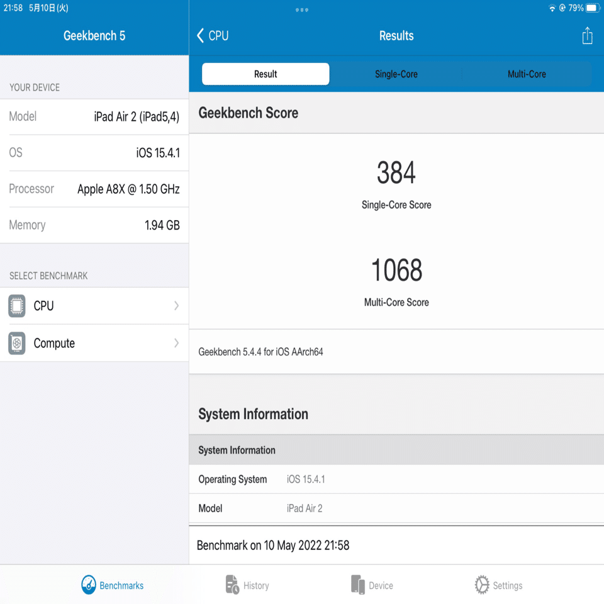Tap the share icon in Results header

(x=587, y=35)
